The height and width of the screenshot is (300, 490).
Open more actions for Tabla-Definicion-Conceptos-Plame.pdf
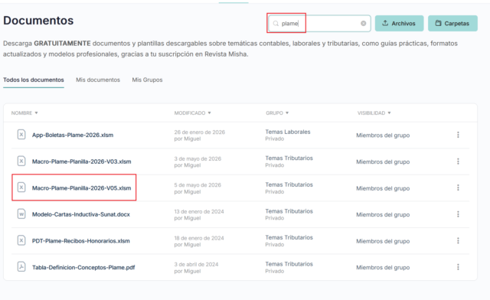(458, 267)
